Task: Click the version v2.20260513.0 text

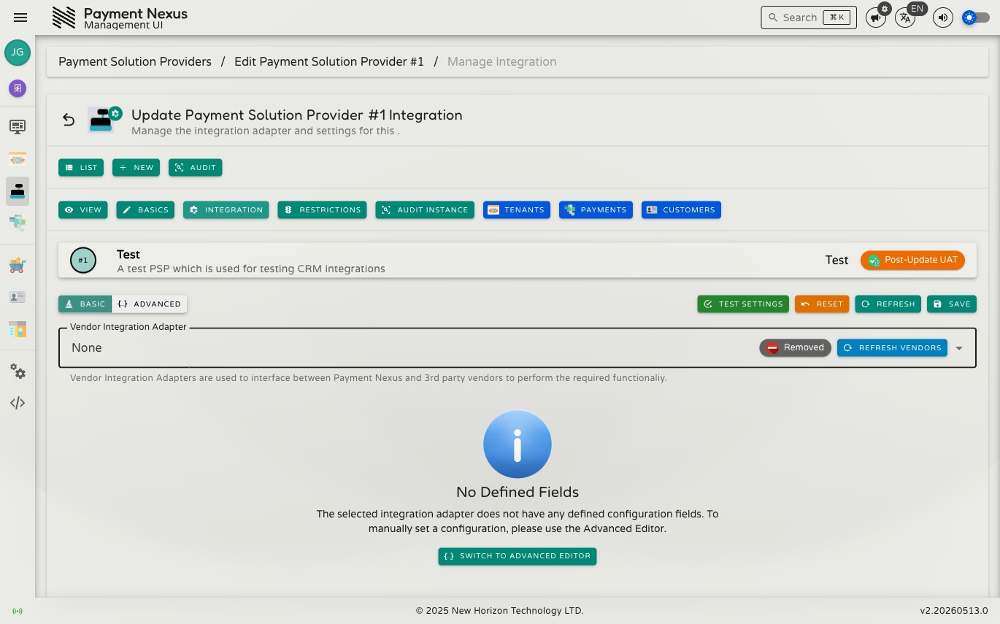Action: coord(954,611)
